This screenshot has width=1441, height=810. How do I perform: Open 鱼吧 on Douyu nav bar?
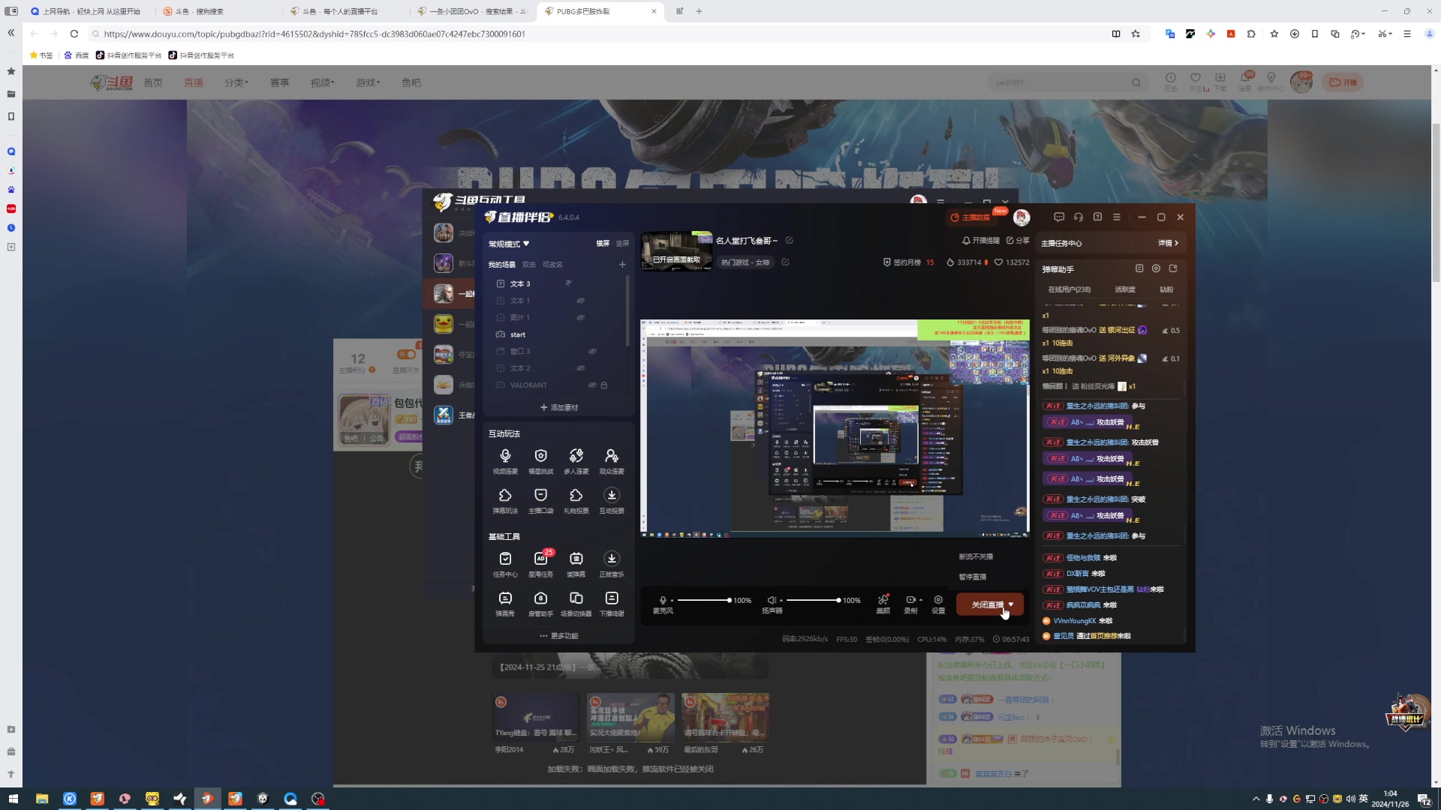click(x=411, y=82)
